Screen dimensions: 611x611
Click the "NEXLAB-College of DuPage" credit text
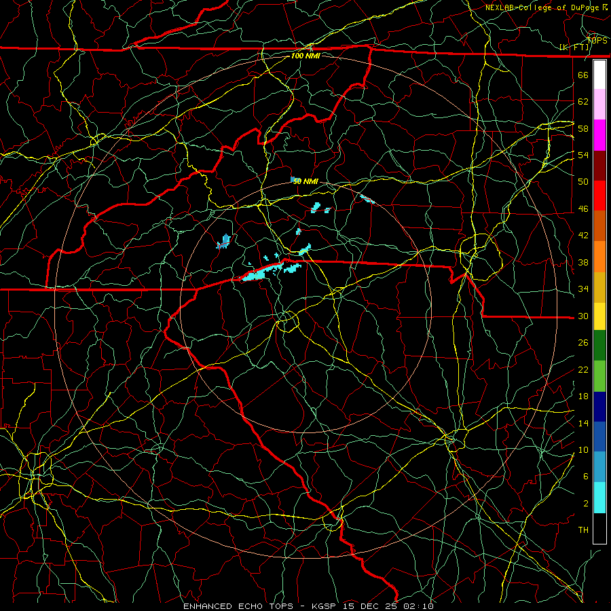542,7
